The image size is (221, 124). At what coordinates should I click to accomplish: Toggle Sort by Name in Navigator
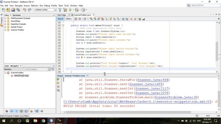pyautogui.click(x=37, y=111)
